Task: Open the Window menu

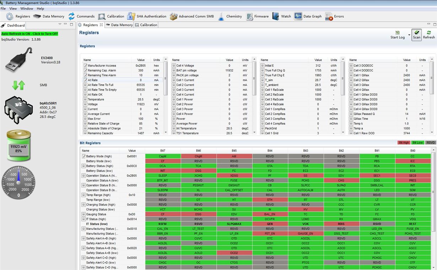Action: point(27,9)
